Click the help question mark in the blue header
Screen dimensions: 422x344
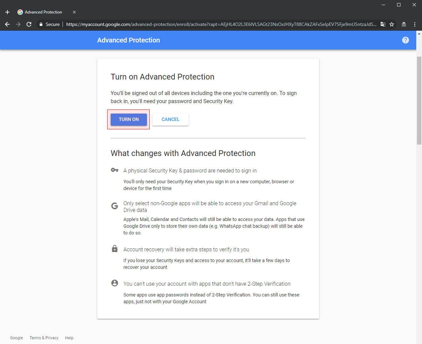click(406, 40)
